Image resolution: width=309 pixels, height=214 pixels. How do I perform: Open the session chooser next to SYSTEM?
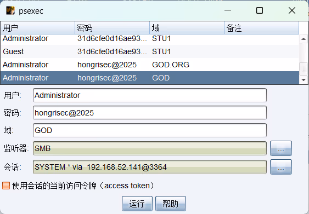click(281, 167)
